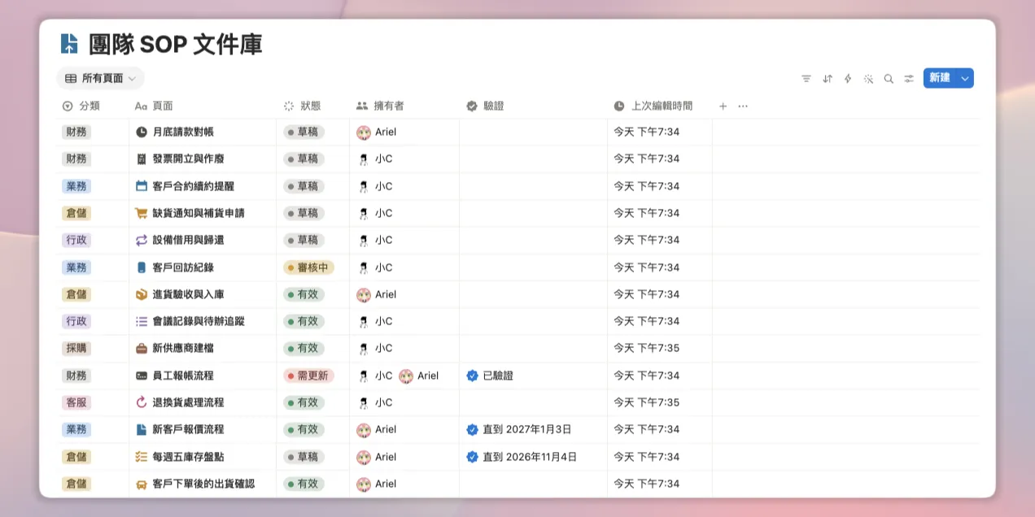
Task: Click the 有效 status of 會議記錄與待辦追蹤
Action: [304, 321]
